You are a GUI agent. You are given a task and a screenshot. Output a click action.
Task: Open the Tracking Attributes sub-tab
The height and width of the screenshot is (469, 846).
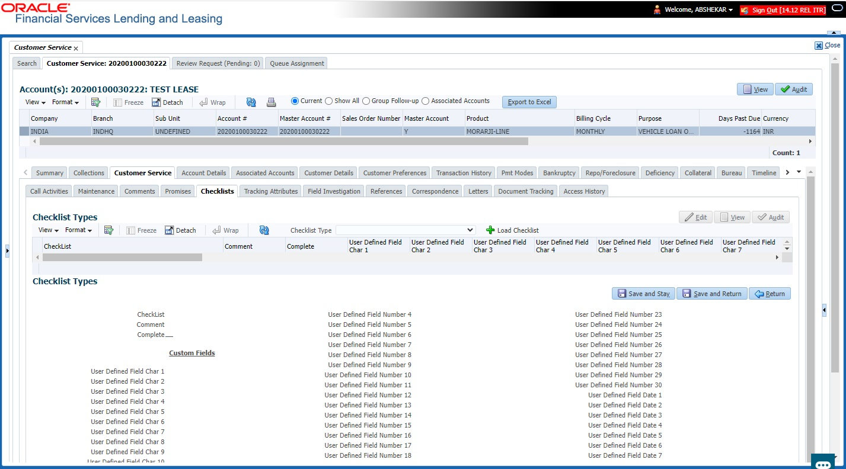[x=271, y=191]
